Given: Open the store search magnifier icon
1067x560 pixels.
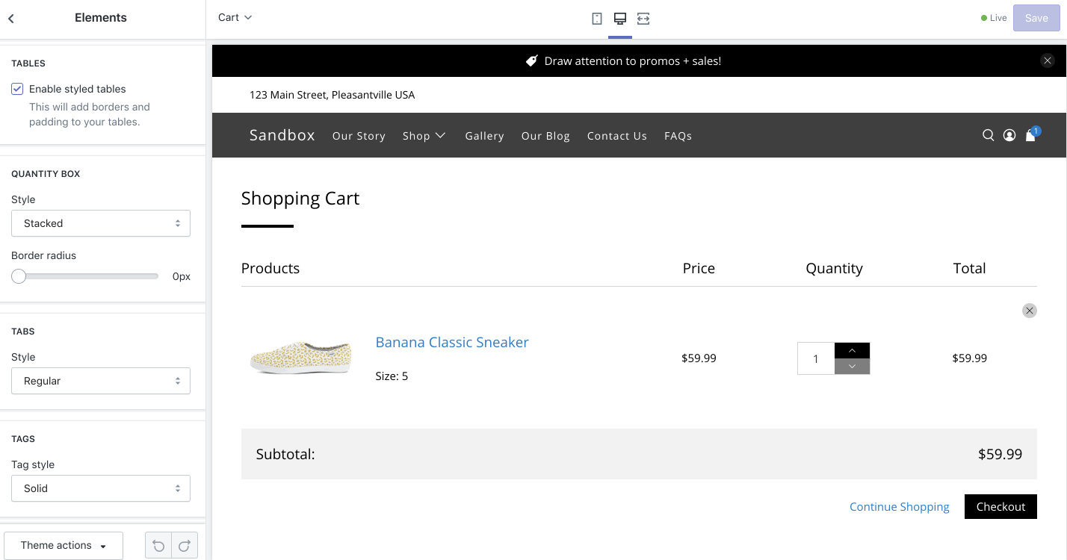Looking at the screenshot, I should coord(988,135).
